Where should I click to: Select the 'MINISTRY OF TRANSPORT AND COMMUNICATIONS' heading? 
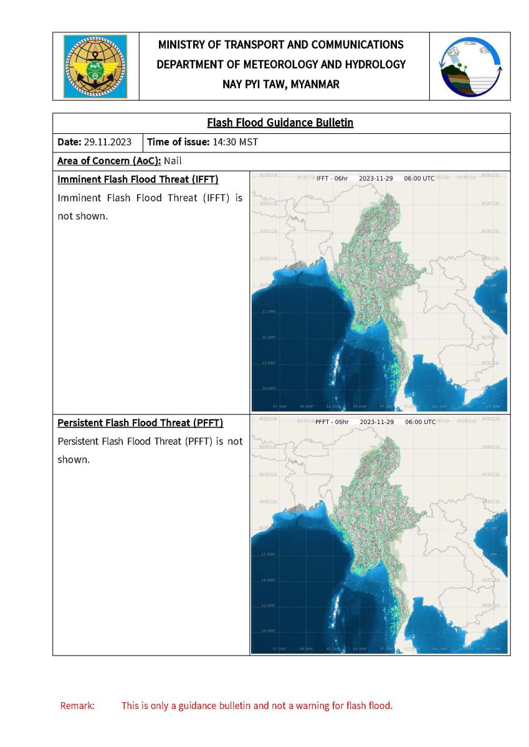pos(281,45)
